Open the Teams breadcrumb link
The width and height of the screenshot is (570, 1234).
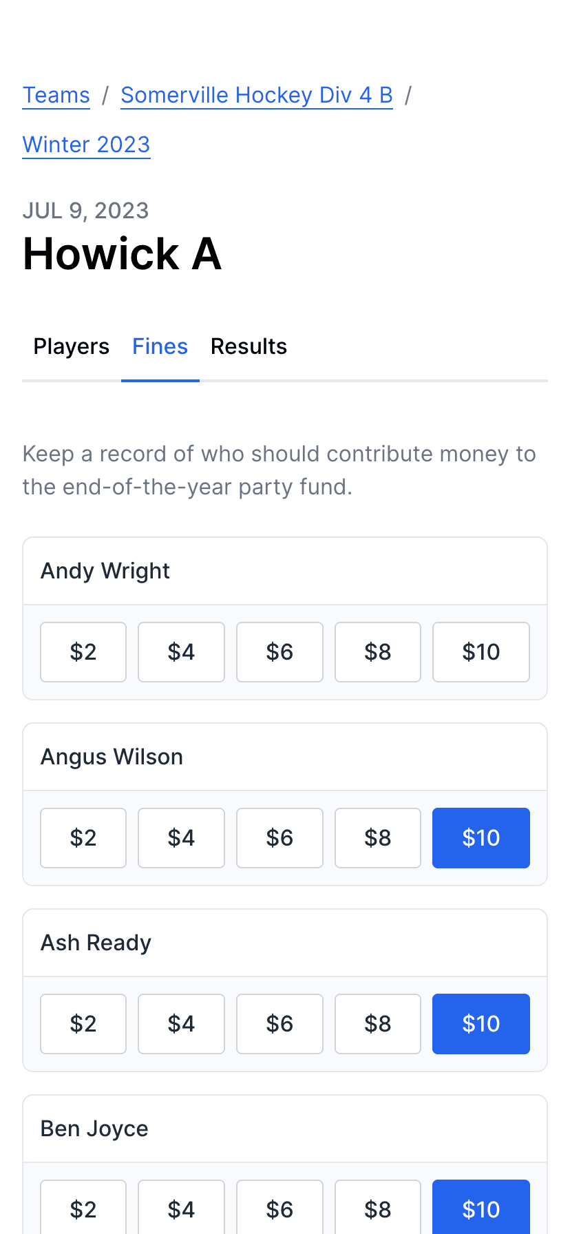coord(56,95)
